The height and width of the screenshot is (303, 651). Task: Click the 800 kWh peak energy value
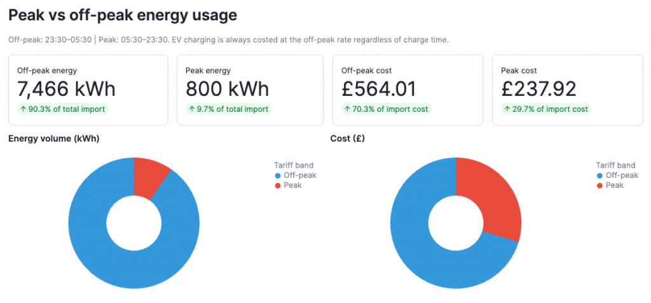point(227,88)
